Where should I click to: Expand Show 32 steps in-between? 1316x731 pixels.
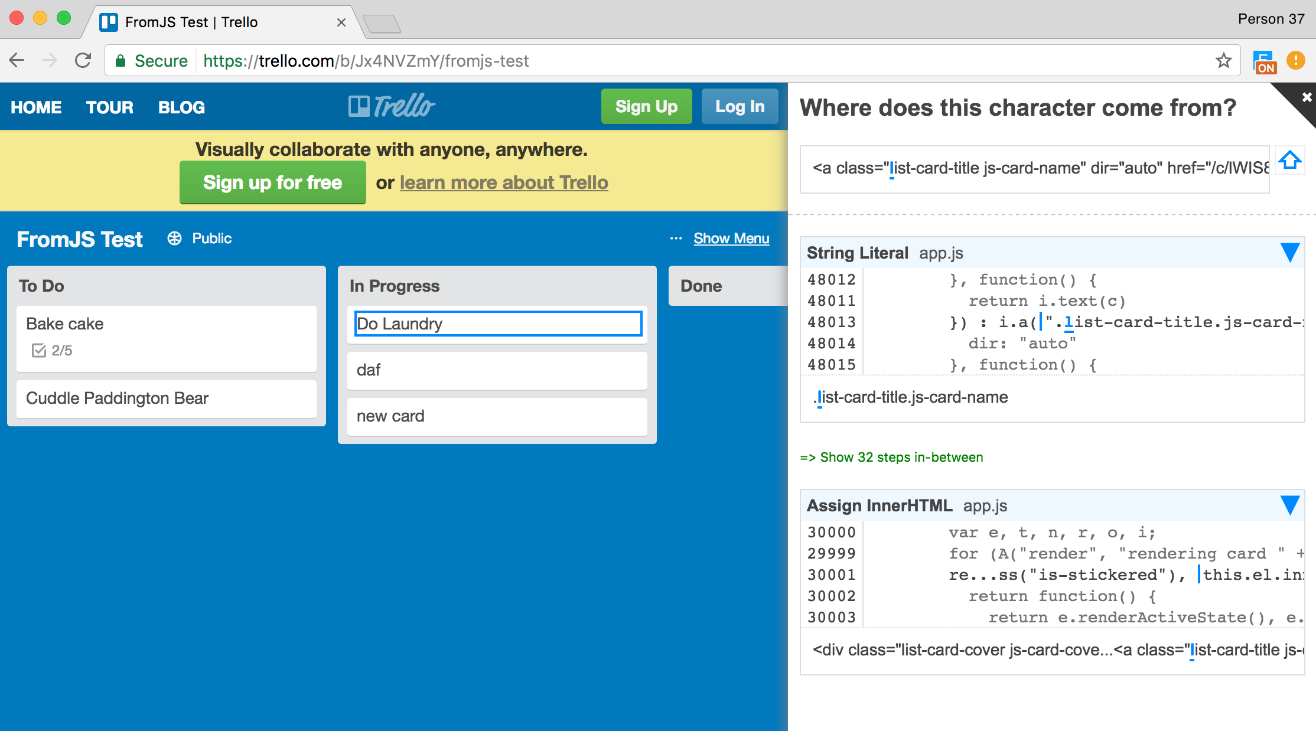click(891, 457)
